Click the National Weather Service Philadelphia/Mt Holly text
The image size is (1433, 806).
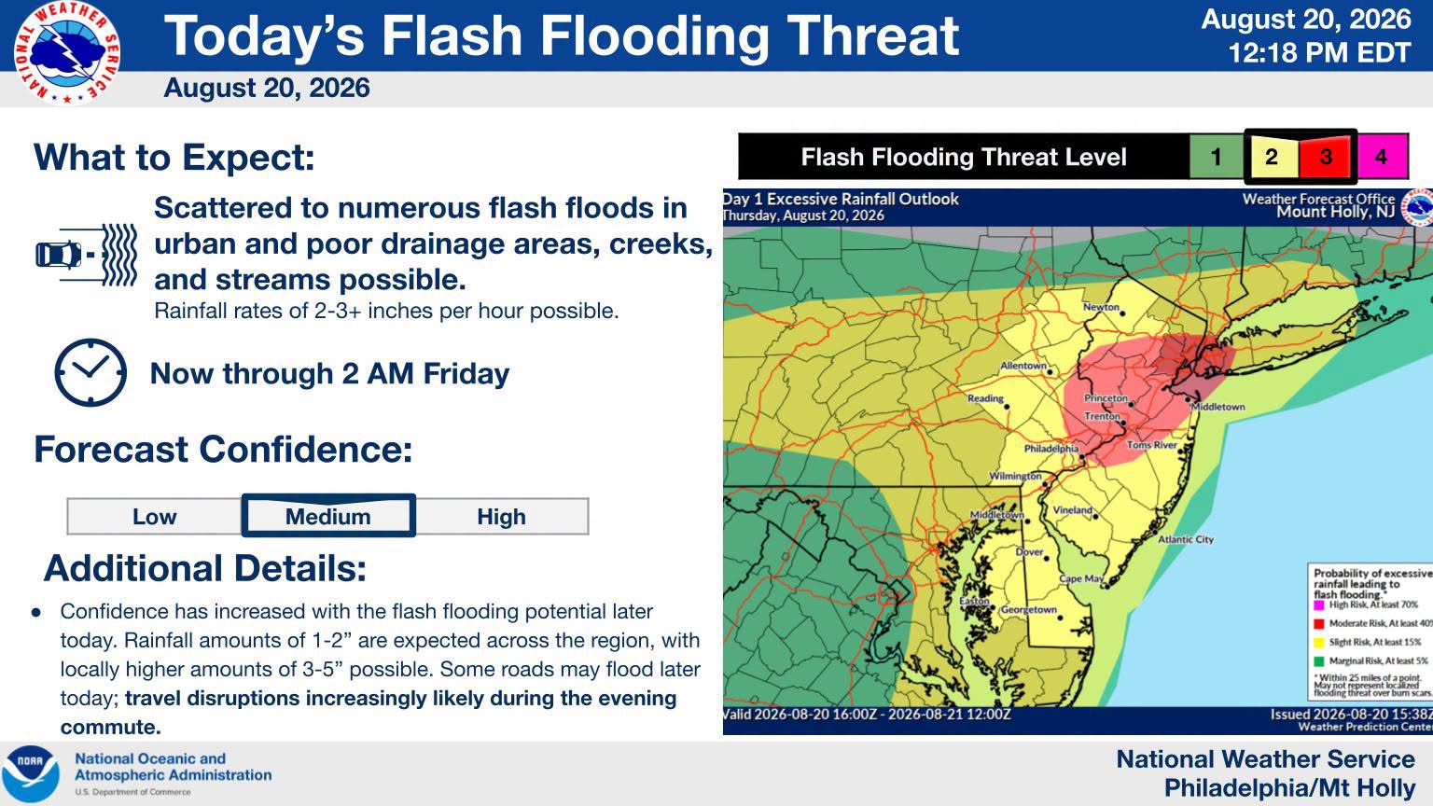pyautogui.click(x=1265, y=773)
